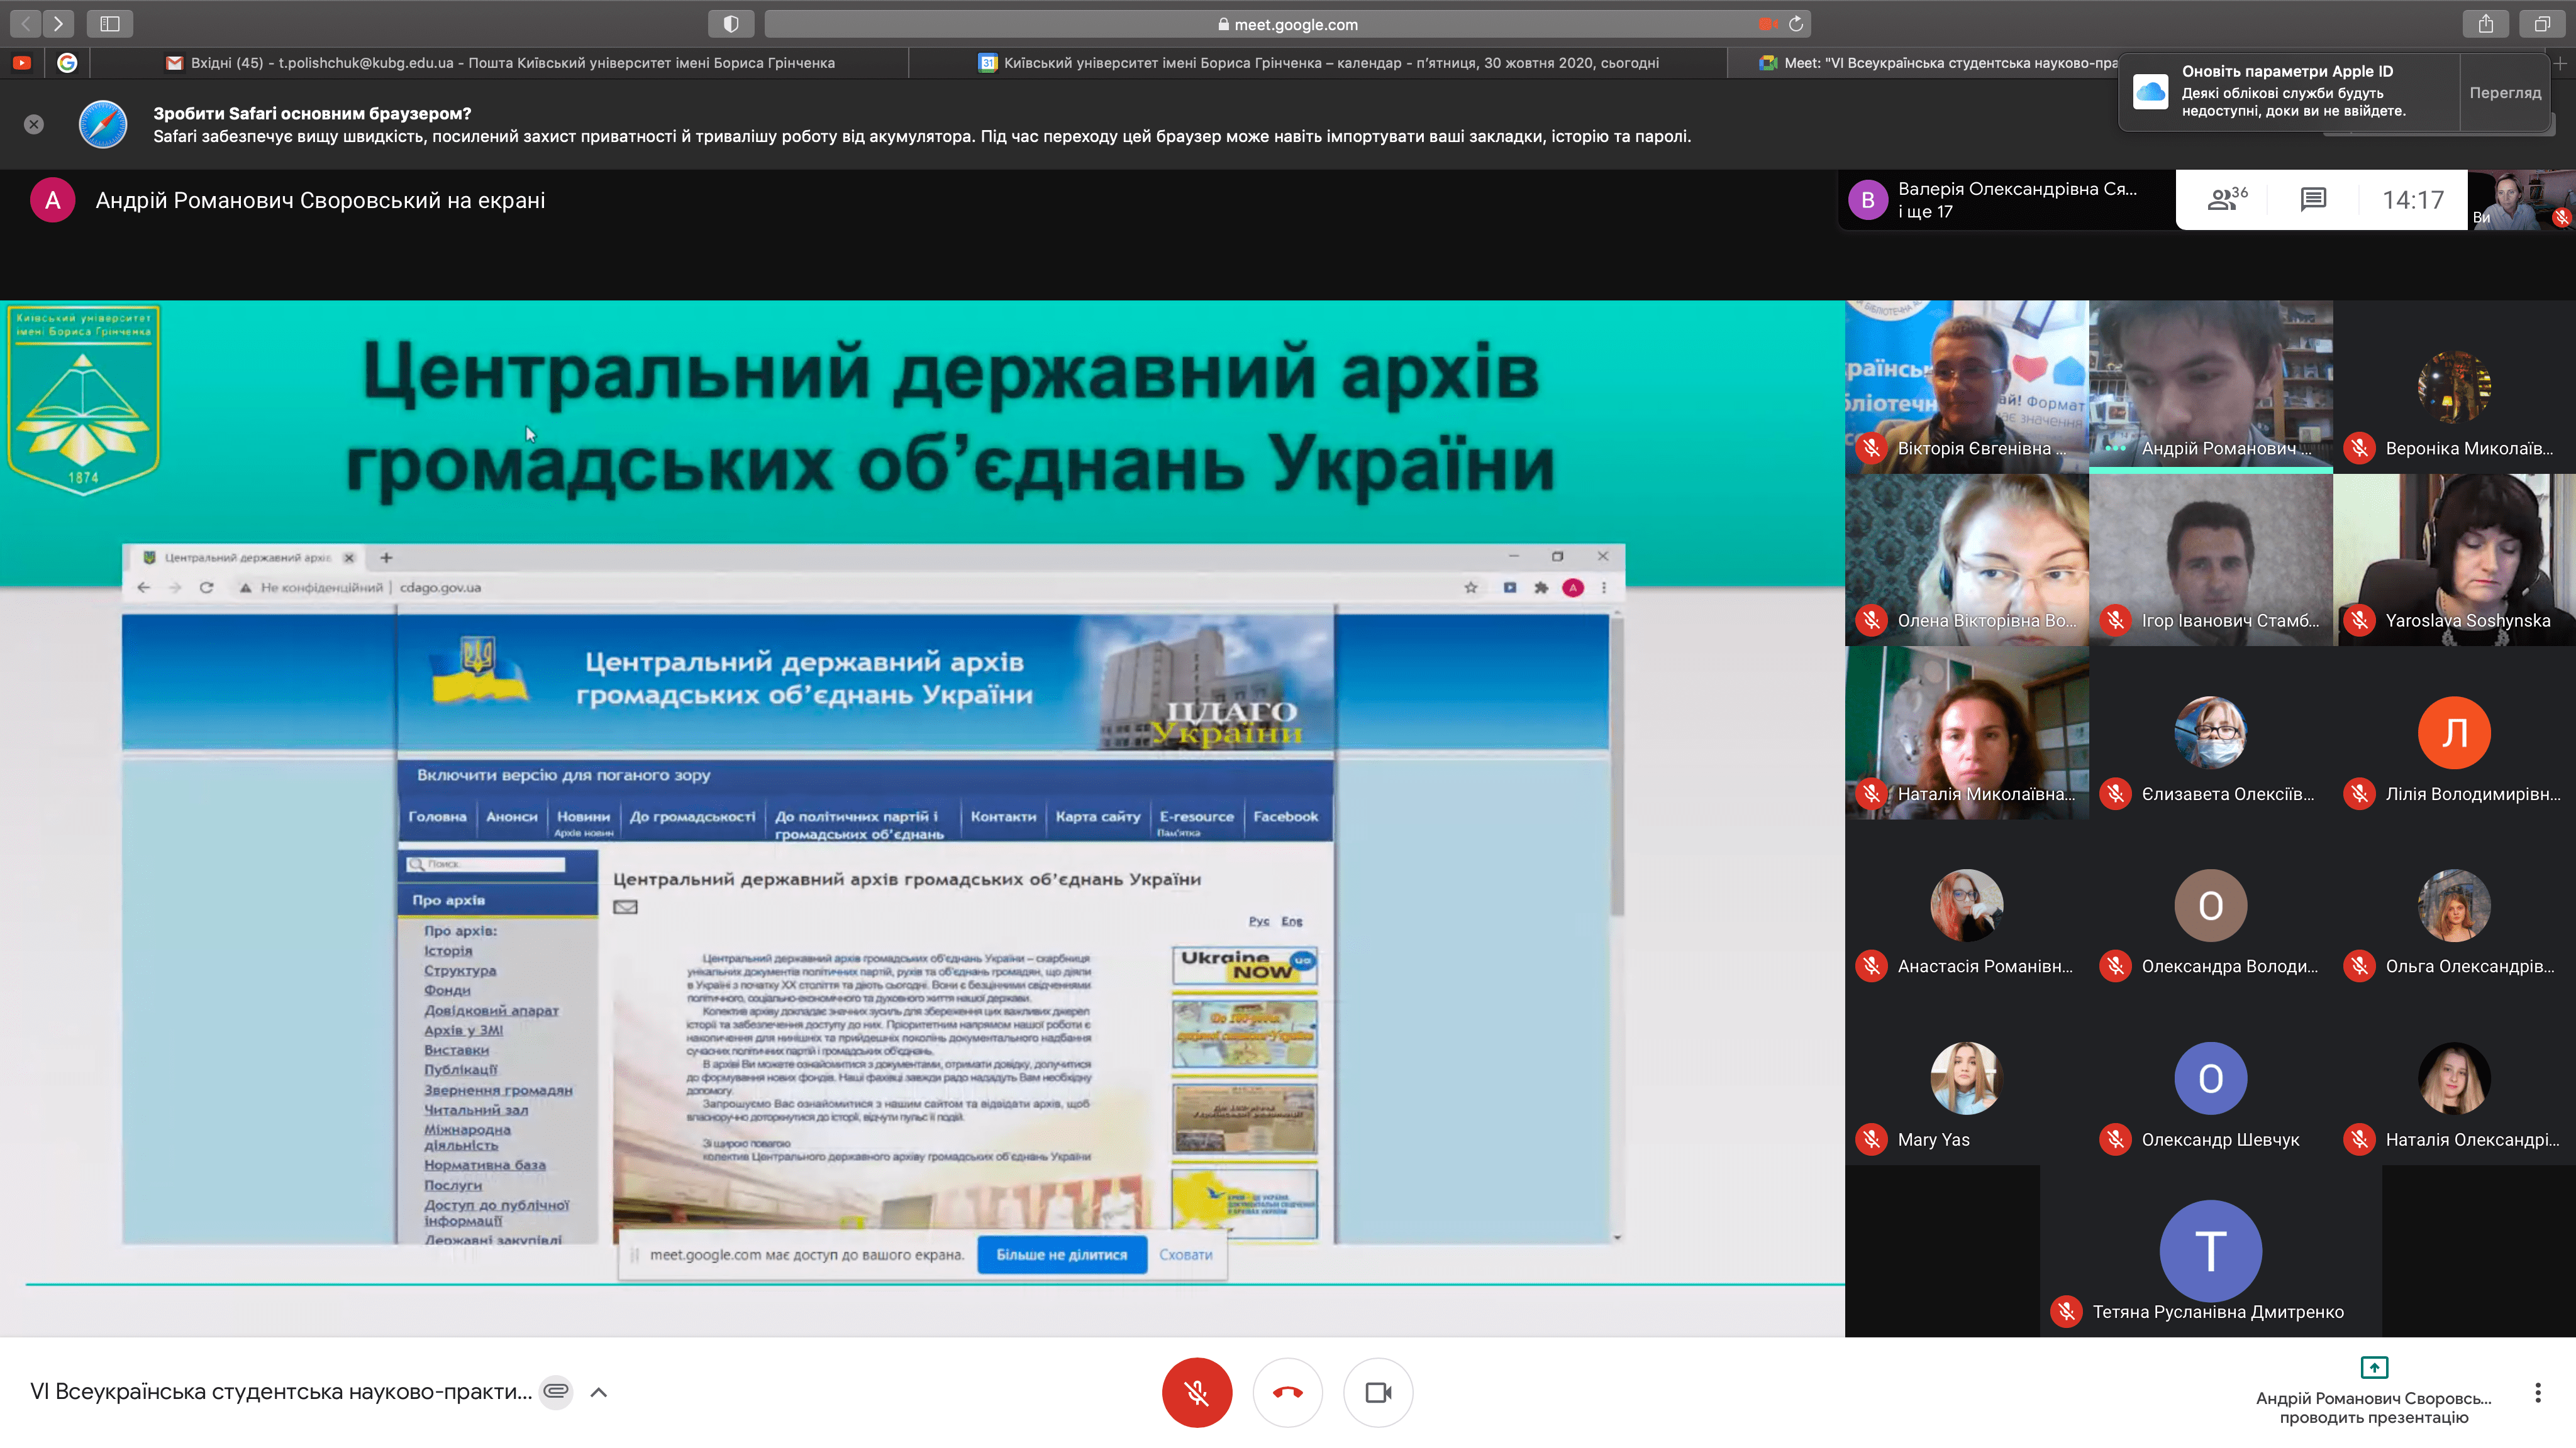This screenshot has height=1448, width=2576.
Task: Expand meeting details with the chevron arrow
Action: coord(599,1392)
